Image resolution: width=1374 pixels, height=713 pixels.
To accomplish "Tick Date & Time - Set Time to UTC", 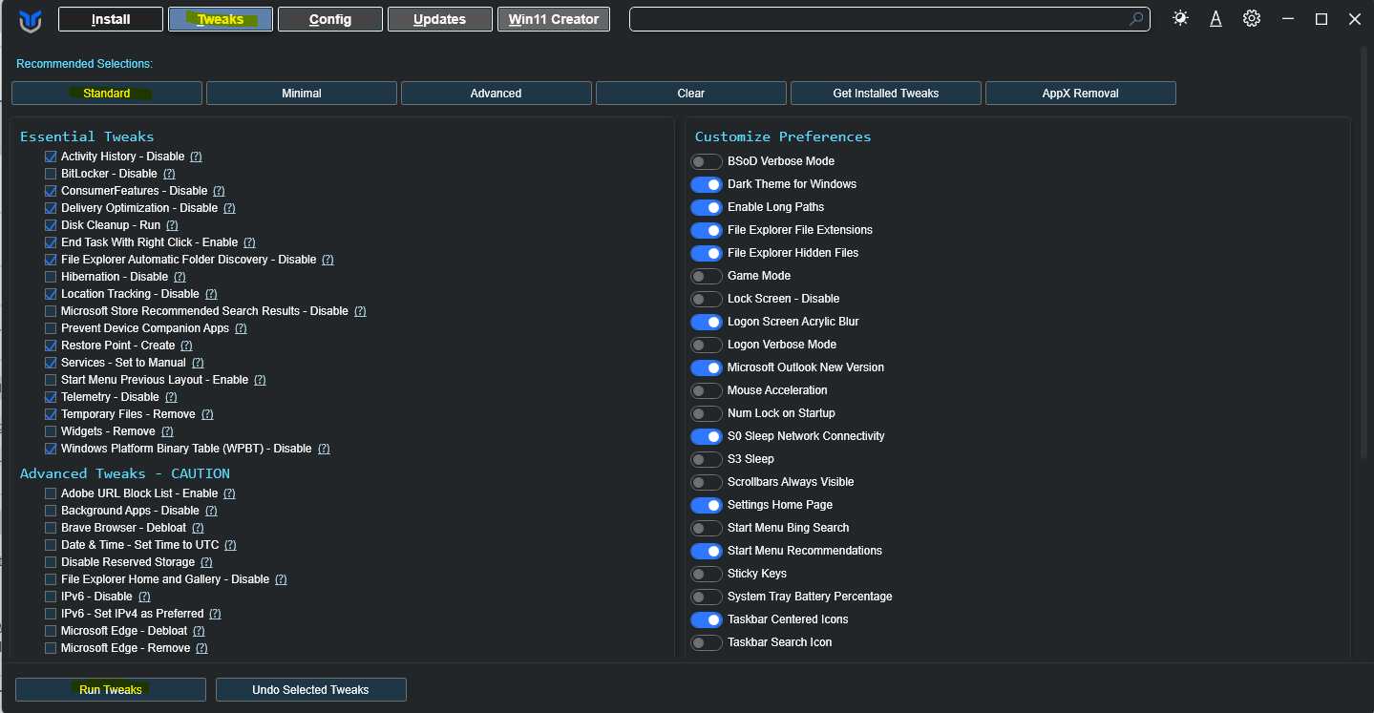I will 51,545.
